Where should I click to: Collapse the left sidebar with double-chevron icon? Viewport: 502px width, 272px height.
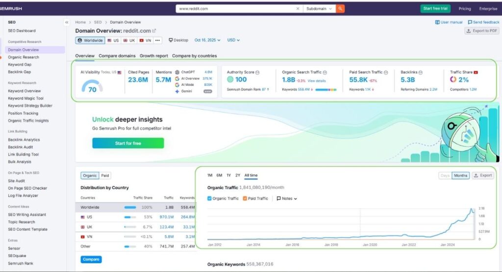(x=67, y=22)
